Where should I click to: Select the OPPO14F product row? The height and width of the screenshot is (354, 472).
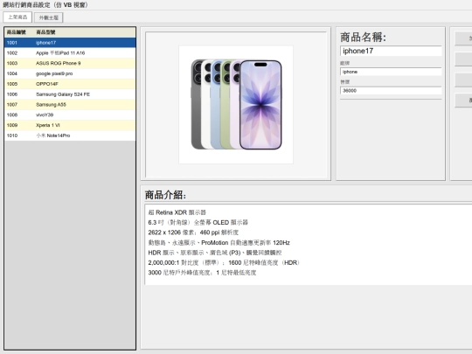(70, 84)
